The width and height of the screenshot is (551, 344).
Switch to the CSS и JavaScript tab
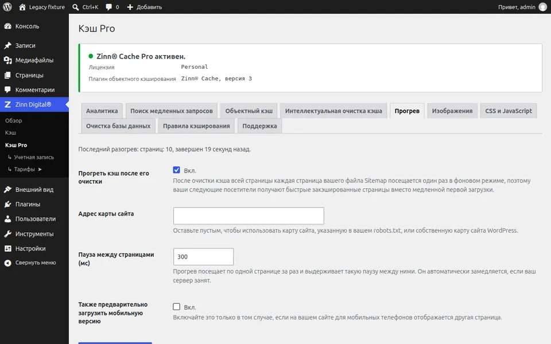click(509, 111)
